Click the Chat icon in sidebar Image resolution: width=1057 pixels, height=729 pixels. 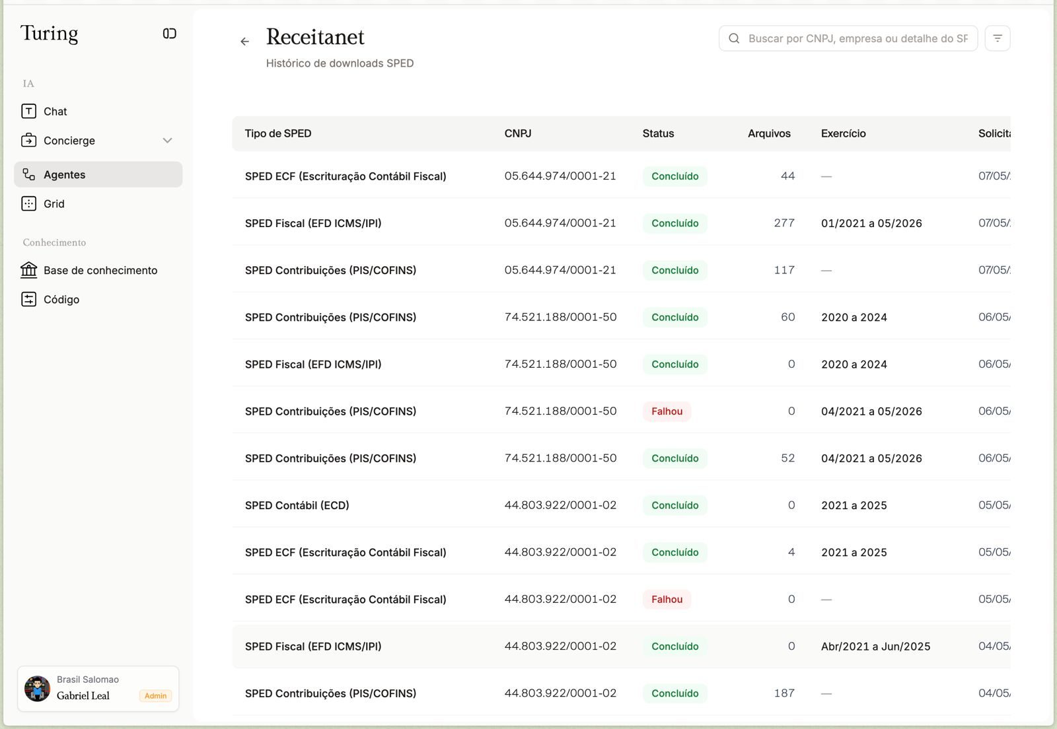click(29, 112)
